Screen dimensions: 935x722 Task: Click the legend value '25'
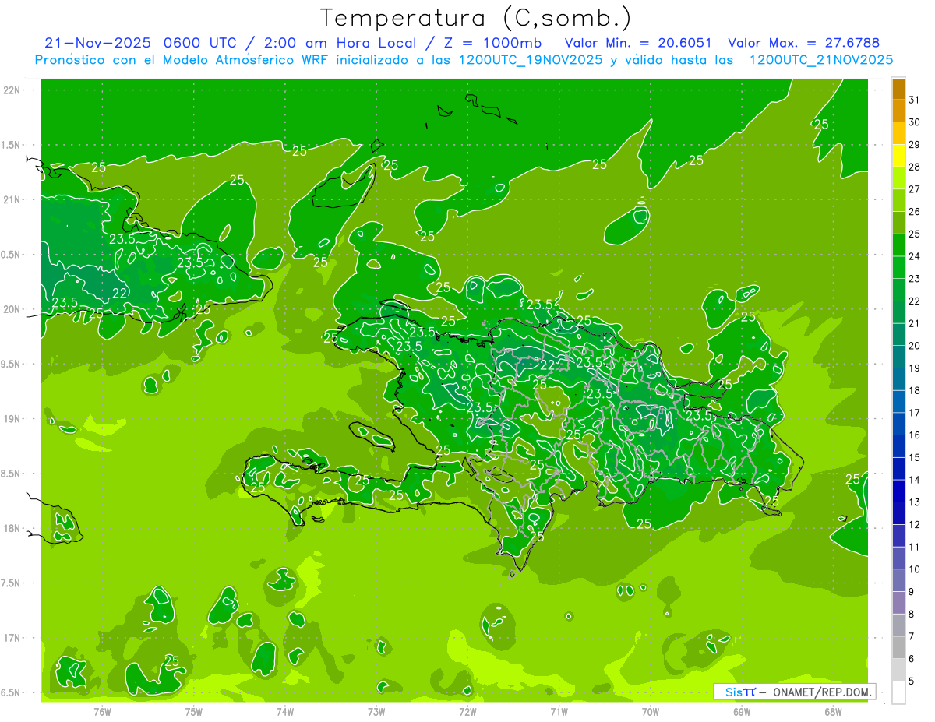point(915,234)
